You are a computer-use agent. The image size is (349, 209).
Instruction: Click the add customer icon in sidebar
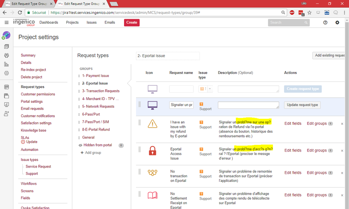6,114
